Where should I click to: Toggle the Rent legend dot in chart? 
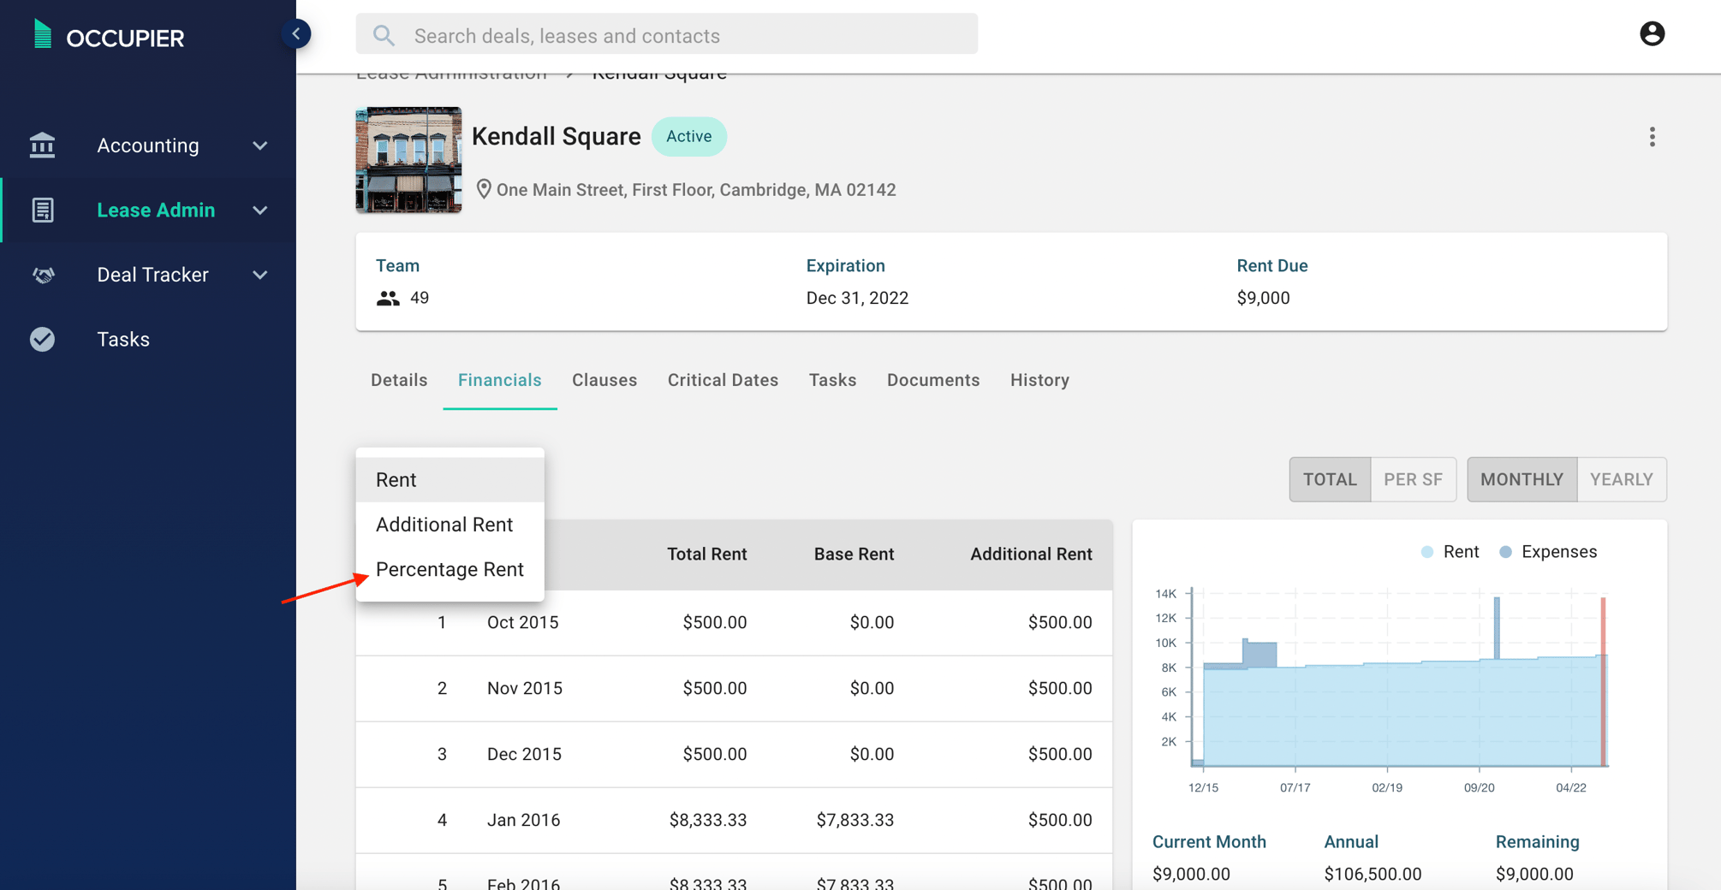(x=1426, y=552)
